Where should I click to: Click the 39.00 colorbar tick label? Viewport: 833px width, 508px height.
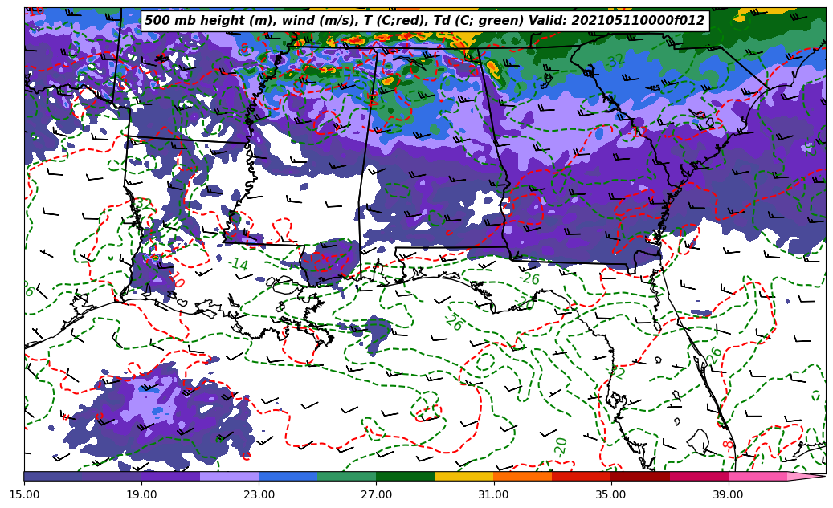tap(728, 494)
